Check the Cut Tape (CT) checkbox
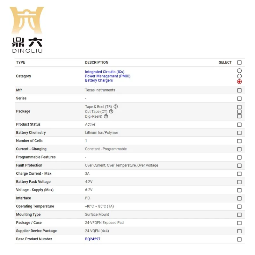The height and width of the screenshot is (255, 255). click(x=239, y=112)
